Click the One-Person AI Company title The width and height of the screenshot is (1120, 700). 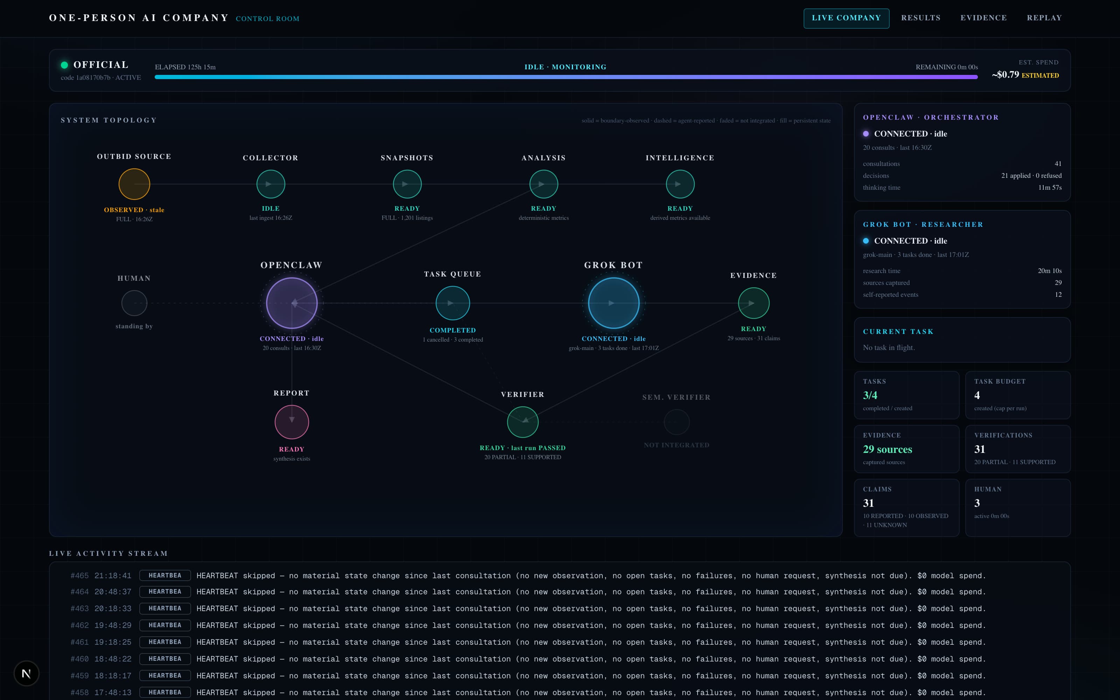coord(139,17)
